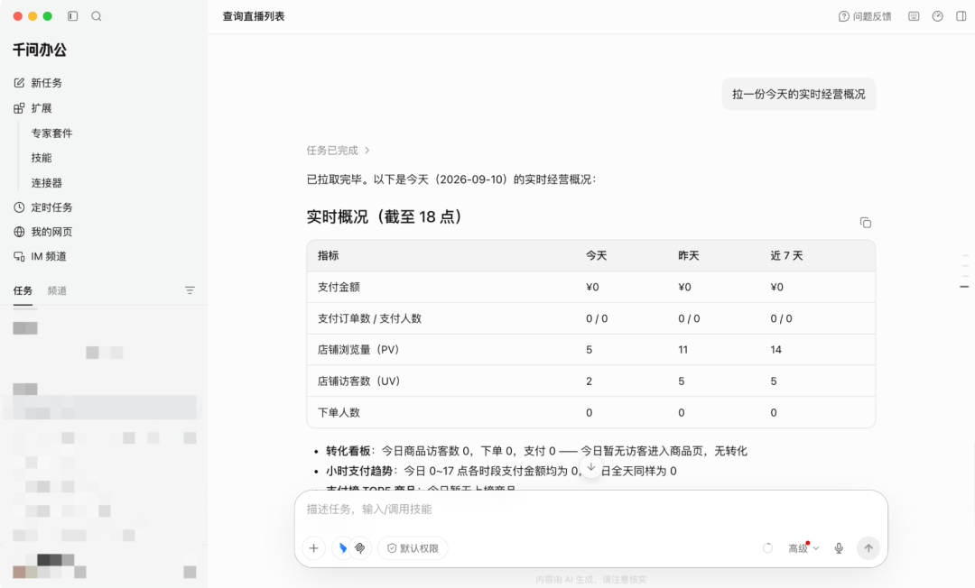Switch to the 任务 tab
This screenshot has height=588, width=975.
point(23,290)
